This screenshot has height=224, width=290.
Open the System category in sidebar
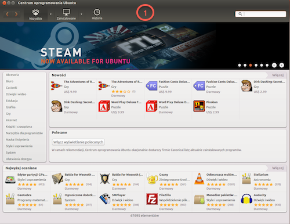[x=11, y=153]
